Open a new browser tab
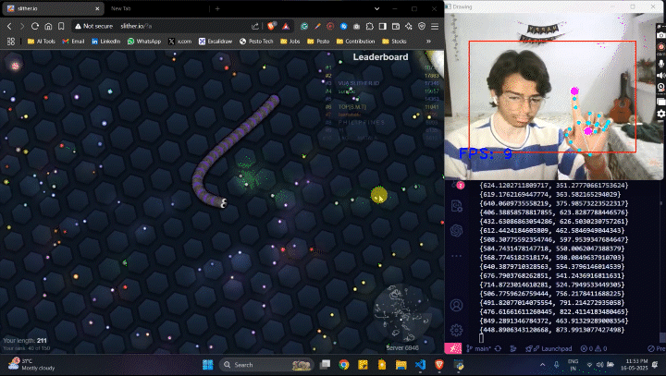Screen dimensions: 666x376 pos(217,8)
